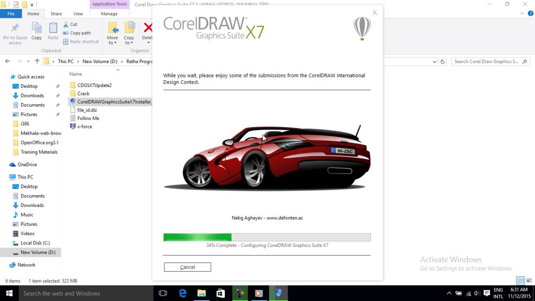Open the Explorer help question icon
The width and height of the screenshot is (535, 301).
click(x=531, y=14)
